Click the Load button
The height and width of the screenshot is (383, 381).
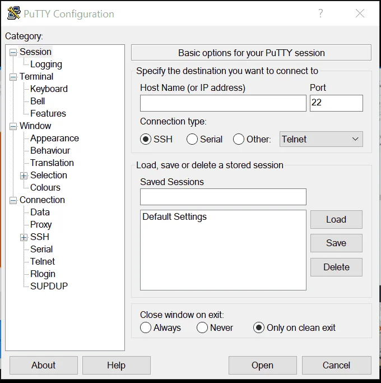point(336,219)
